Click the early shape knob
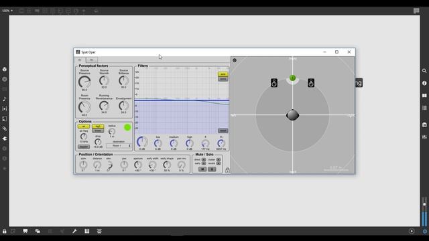This screenshot has height=241, width=429. click(167, 165)
